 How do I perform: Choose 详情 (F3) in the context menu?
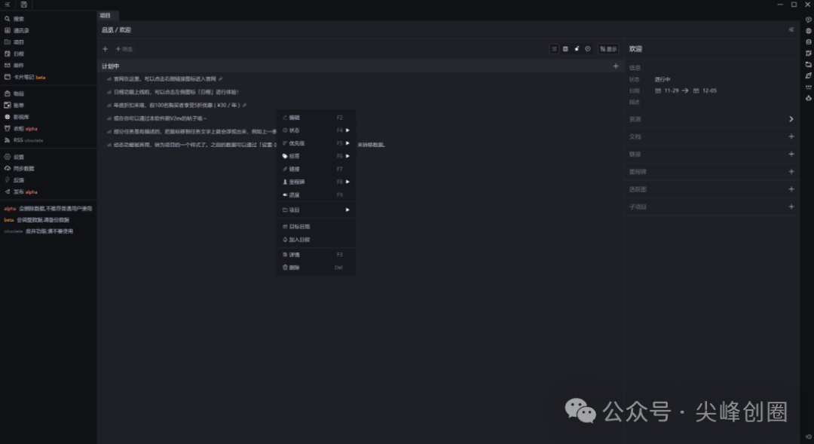[x=316, y=255]
